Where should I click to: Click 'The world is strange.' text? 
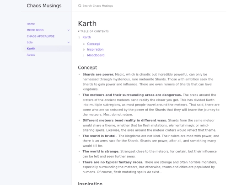pyautogui.click(x=101, y=151)
